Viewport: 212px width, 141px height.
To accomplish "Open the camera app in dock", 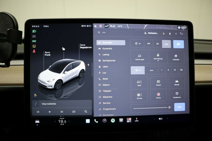I will tap(104, 121).
